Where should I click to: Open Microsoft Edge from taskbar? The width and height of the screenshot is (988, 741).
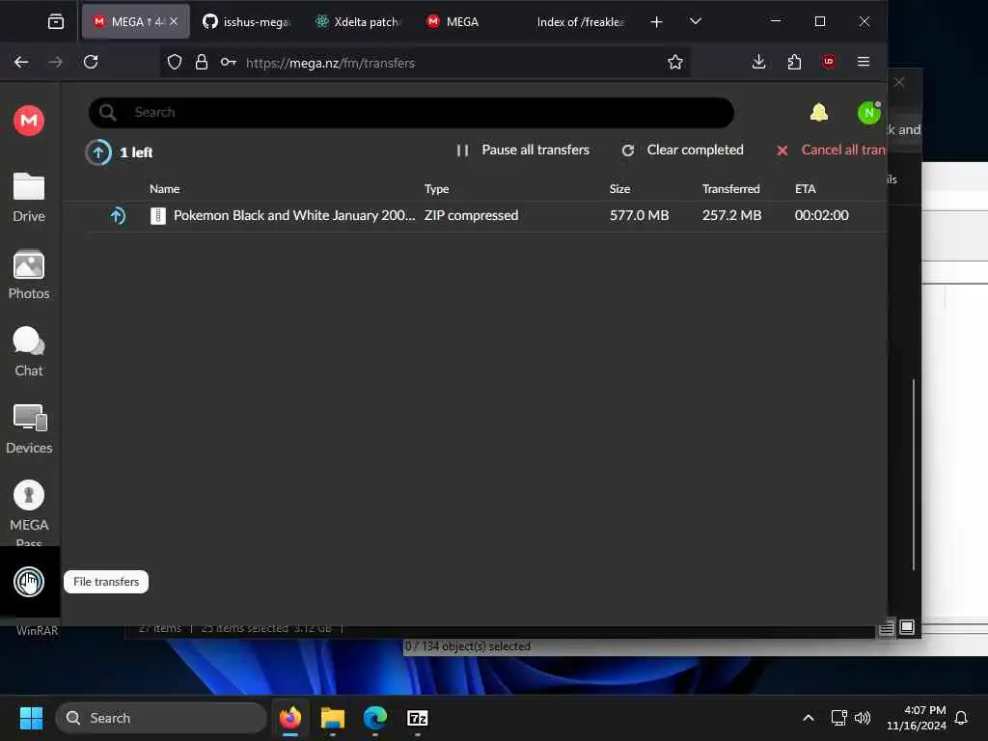tap(375, 718)
